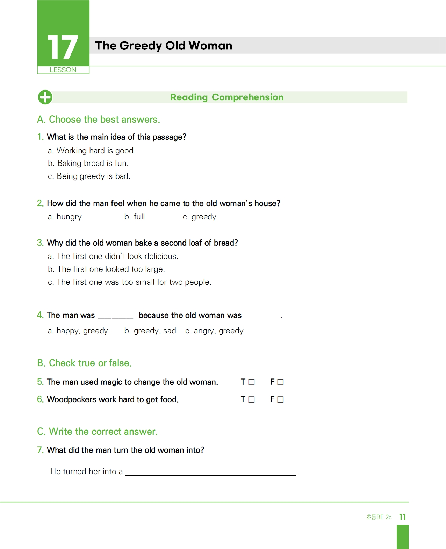Check the F box for question 6

[280, 399]
